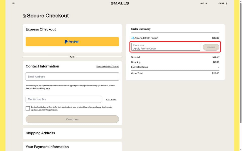Focus the Email Address field
The height and width of the screenshot is (151, 242).
click(72, 77)
